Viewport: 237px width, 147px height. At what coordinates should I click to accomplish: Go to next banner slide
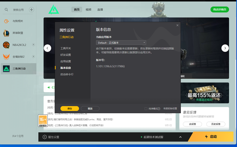[225, 48]
